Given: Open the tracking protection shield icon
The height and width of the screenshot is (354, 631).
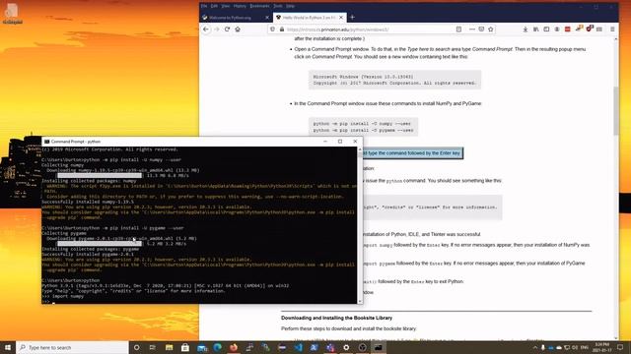Looking at the screenshot, I should (x=272, y=29).
